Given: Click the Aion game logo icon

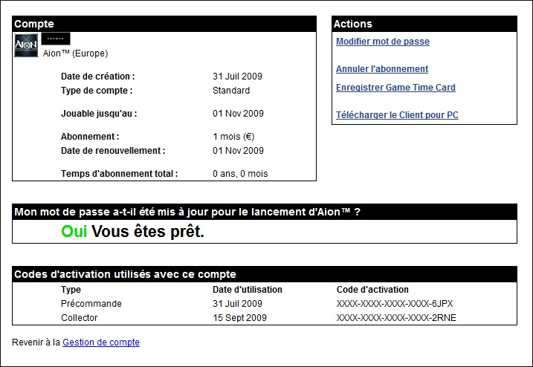Looking at the screenshot, I should coord(26,45).
